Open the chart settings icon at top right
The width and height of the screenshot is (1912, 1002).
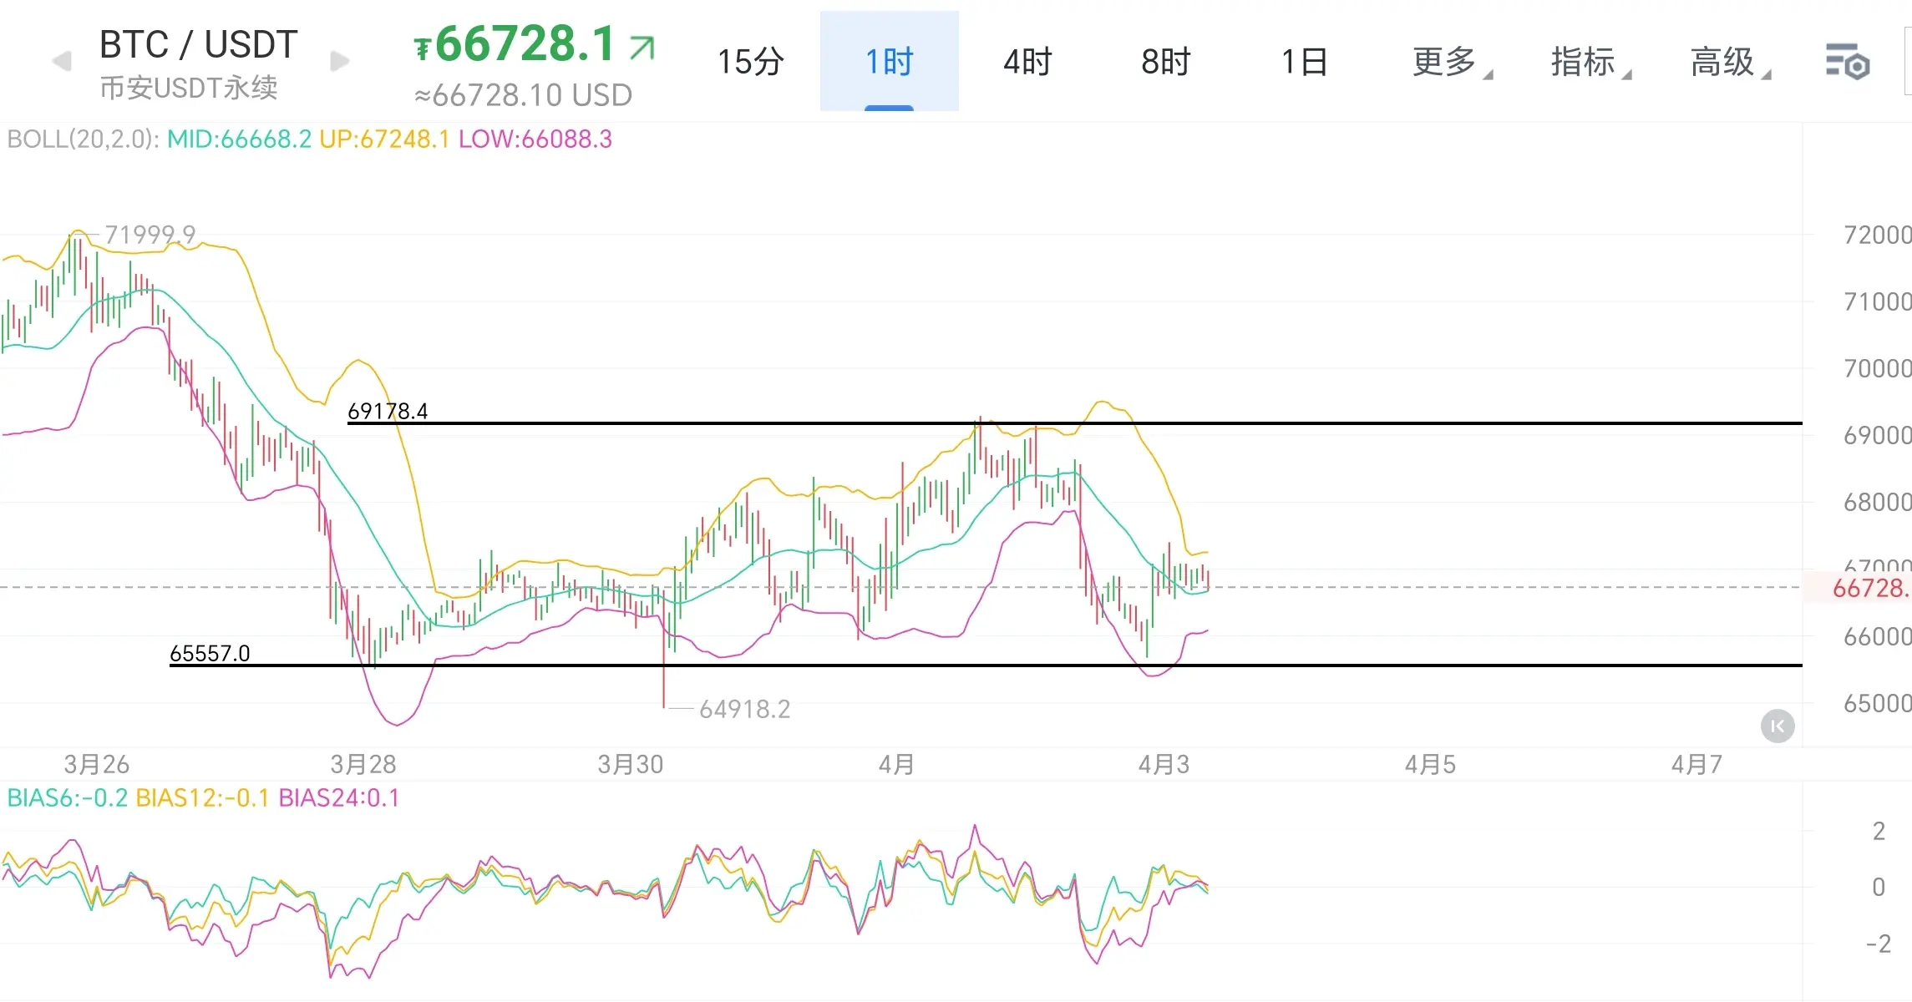tap(1847, 63)
